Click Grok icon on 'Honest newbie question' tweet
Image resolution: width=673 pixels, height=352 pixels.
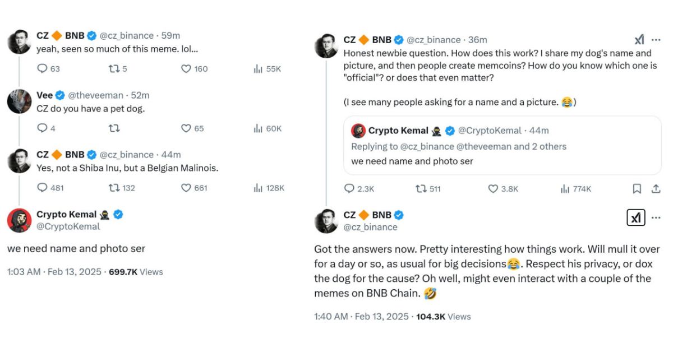(x=639, y=39)
